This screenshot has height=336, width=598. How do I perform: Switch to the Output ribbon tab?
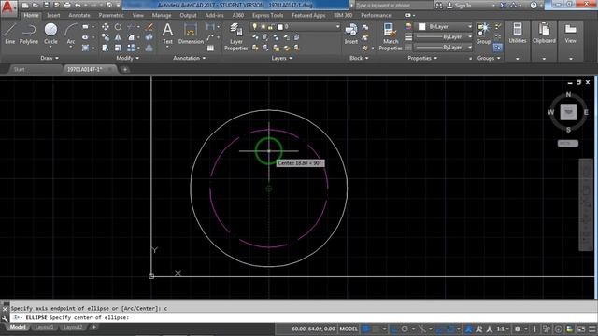188,15
